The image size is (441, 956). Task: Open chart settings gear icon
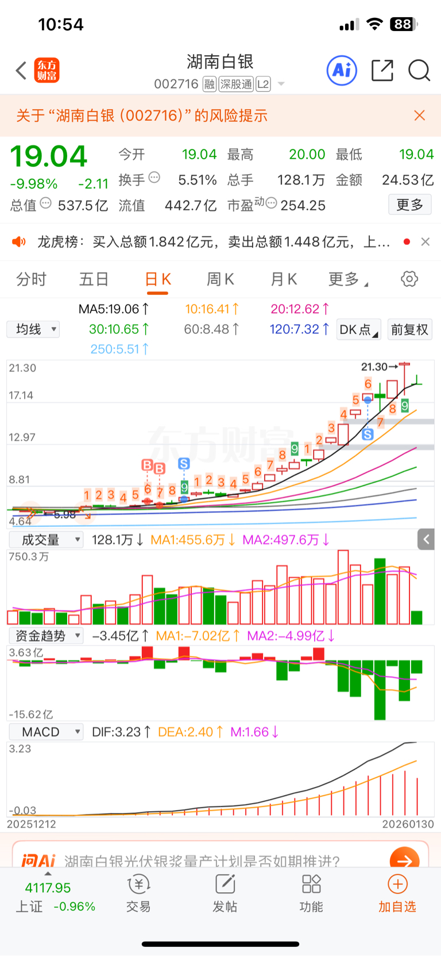tap(409, 279)
